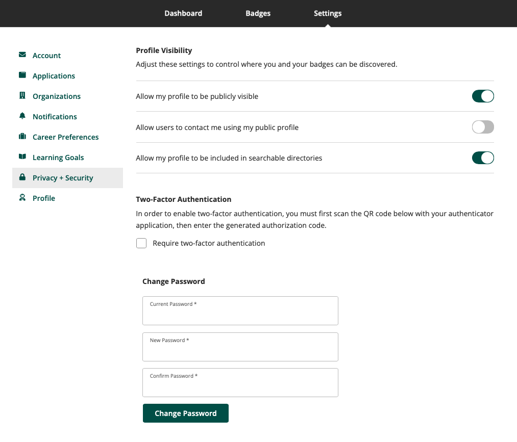Click the Learning Goals book icon

(x=22, y=157)
